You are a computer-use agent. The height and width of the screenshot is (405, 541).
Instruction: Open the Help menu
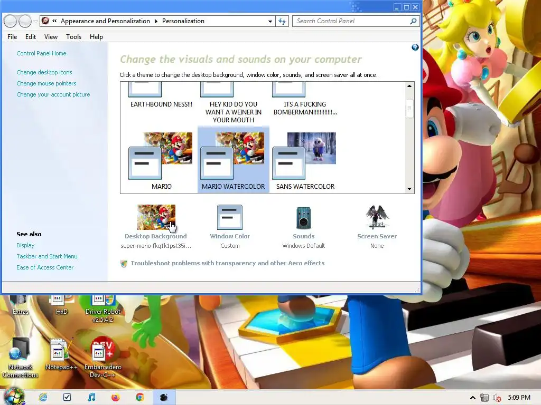click(x=96, y=37)
